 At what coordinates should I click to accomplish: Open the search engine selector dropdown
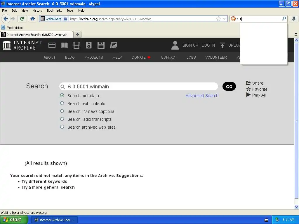click(x=234, y=19)
